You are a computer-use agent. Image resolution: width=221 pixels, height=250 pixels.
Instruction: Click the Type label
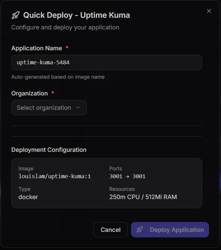pos(24,189)
